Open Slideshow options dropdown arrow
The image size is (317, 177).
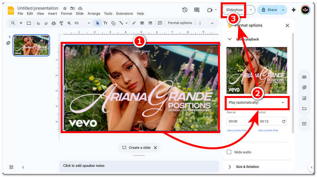point(251,9)
